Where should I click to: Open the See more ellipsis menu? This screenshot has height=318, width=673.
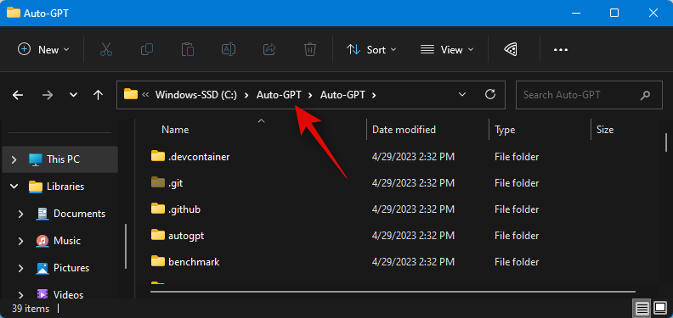(x=561, y=50)
